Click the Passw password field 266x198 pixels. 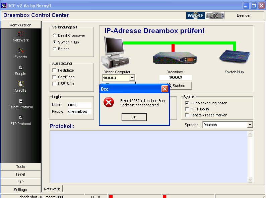coord(79,111)
